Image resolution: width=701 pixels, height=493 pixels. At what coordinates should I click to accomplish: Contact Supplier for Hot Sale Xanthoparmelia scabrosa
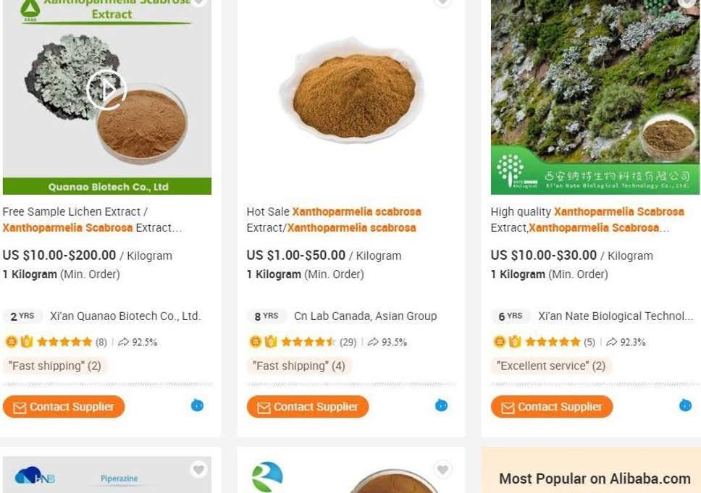click(x=308, y=407)
